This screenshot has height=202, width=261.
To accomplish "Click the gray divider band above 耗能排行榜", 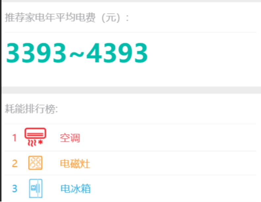I will (x=131, y=90).
